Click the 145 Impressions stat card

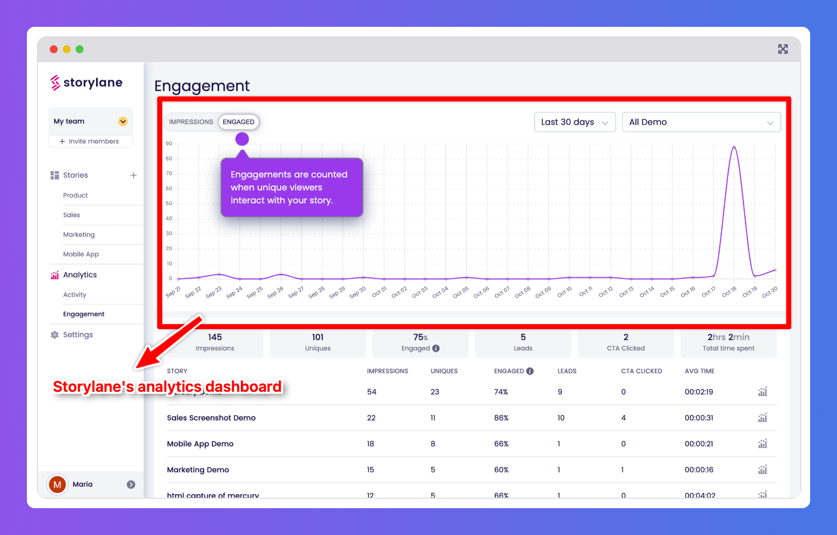[x=215, y=343]
